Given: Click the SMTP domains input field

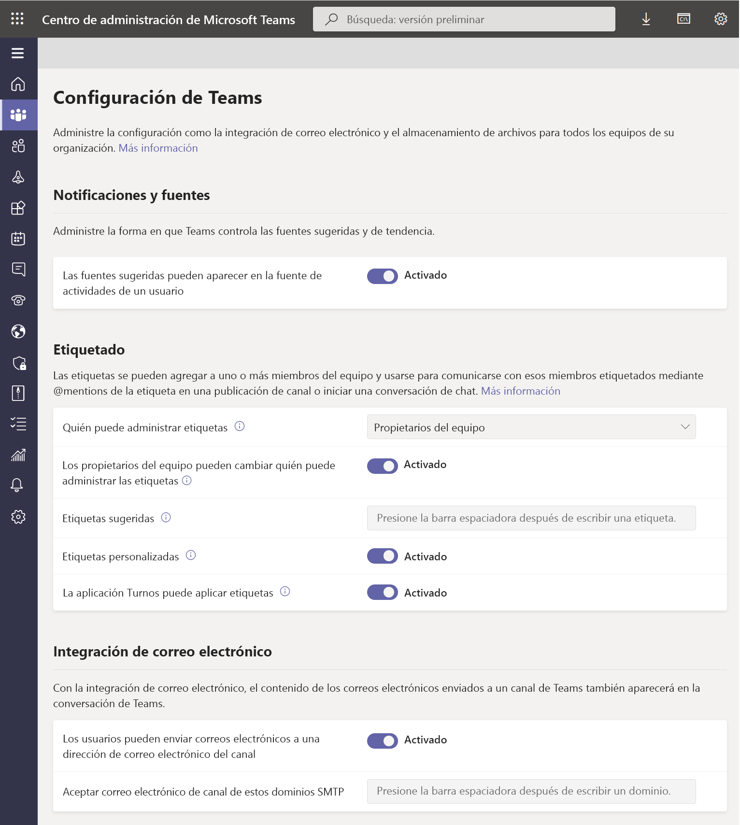Looking at the screenshot, I should click(531, 791).
